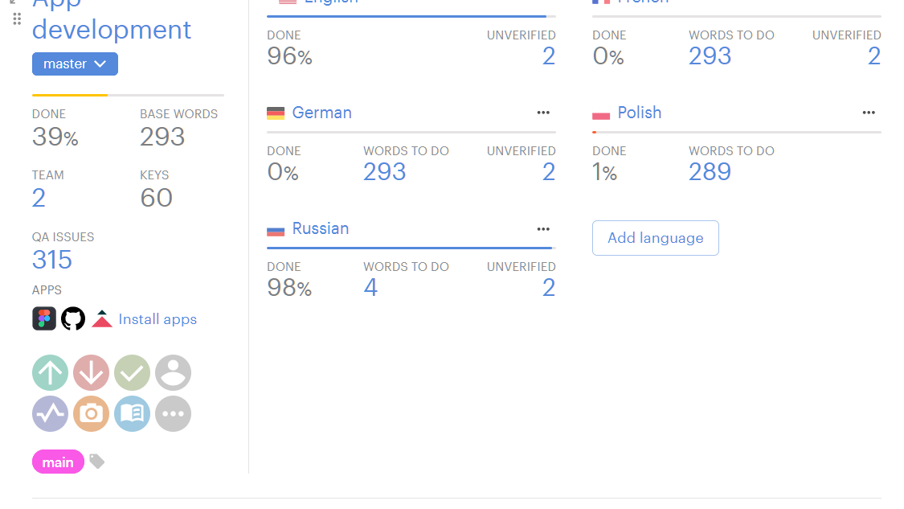Click the Add language button

tap(655, 238)
